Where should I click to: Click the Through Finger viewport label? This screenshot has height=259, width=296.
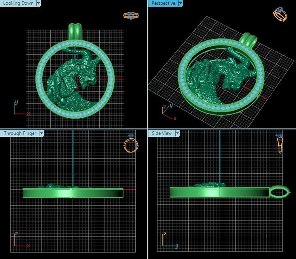[20, 133]
